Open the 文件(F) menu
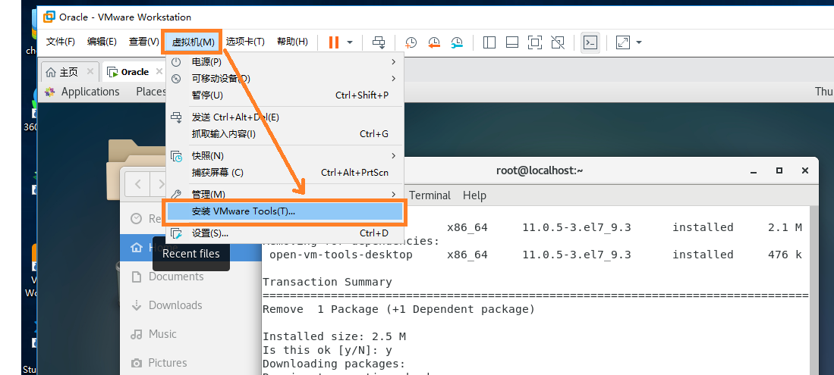This screenshot has width=834, height=375. pyautogui.click(x=61, y=42)
